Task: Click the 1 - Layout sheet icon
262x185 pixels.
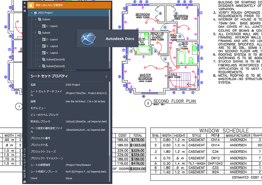Action: [x=44, y=26]
